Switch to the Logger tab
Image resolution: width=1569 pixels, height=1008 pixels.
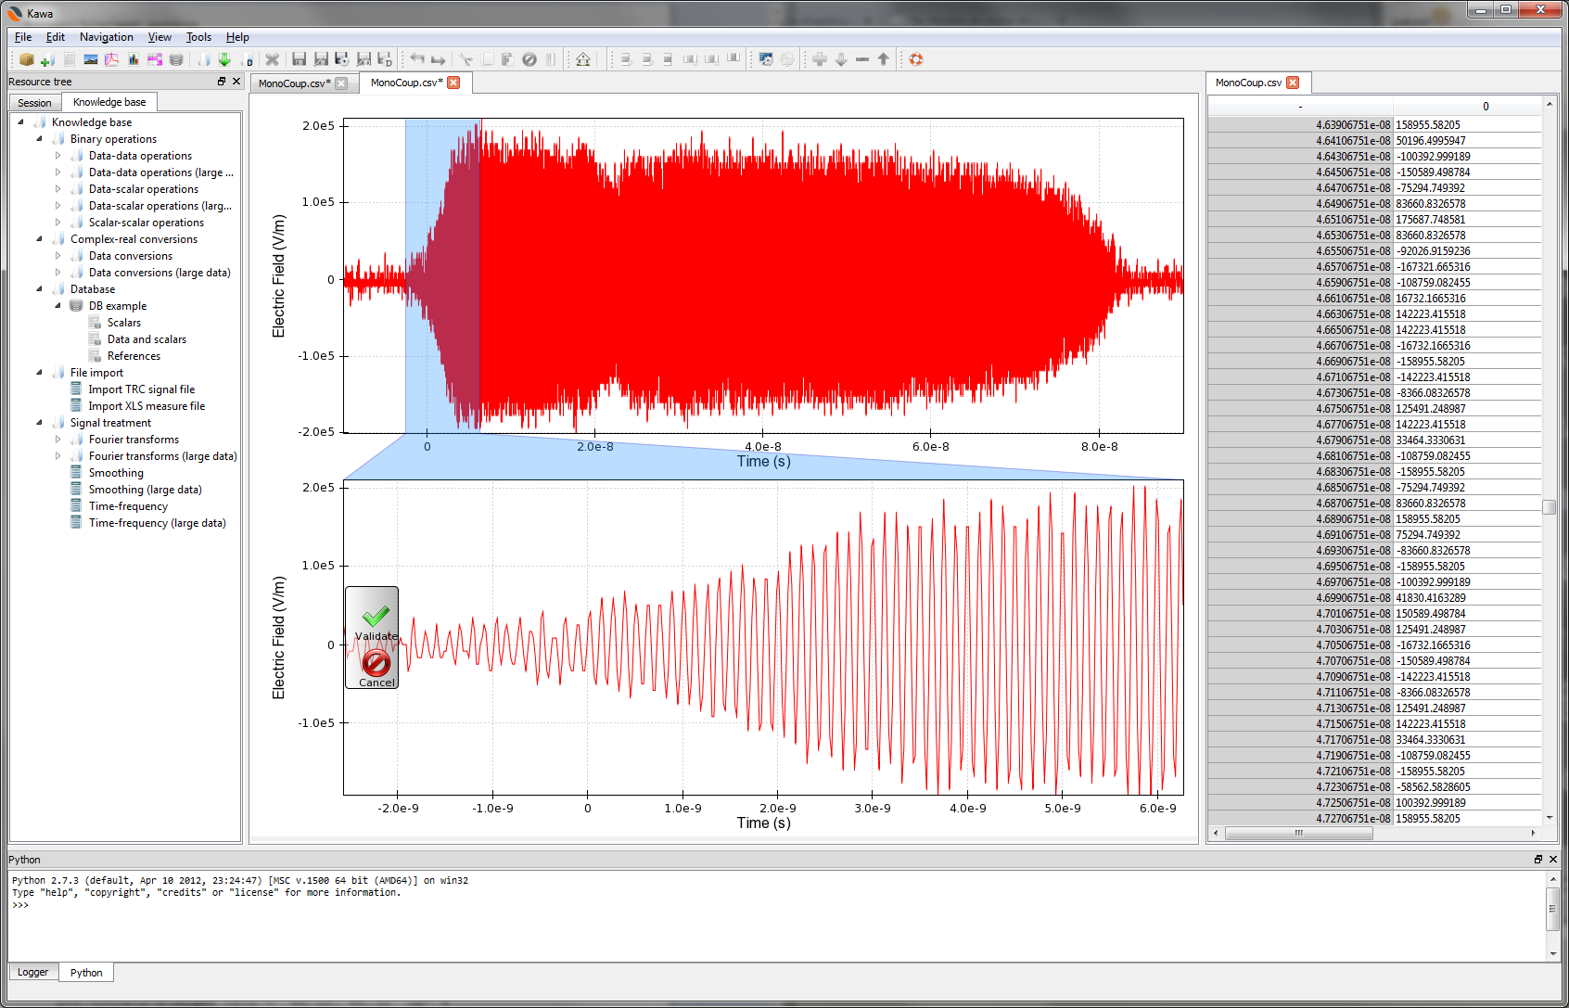[x=32, y=972]
